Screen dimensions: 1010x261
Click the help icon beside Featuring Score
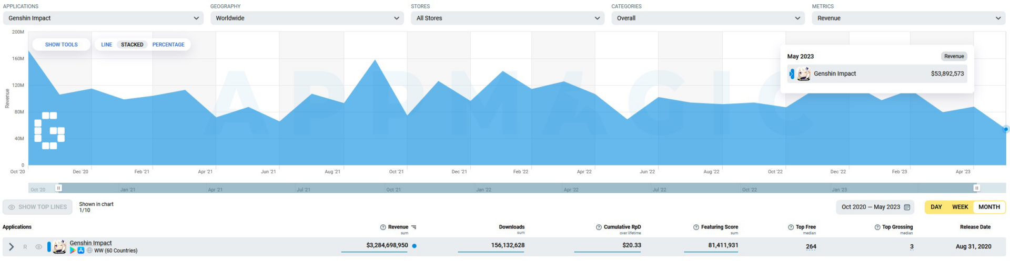tap(696, 227)
